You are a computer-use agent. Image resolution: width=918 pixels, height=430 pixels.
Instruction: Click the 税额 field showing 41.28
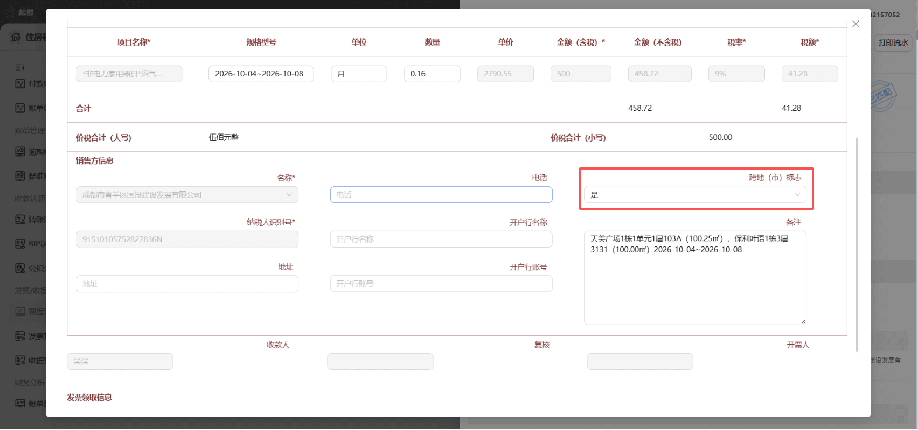(x=810, y=74)
